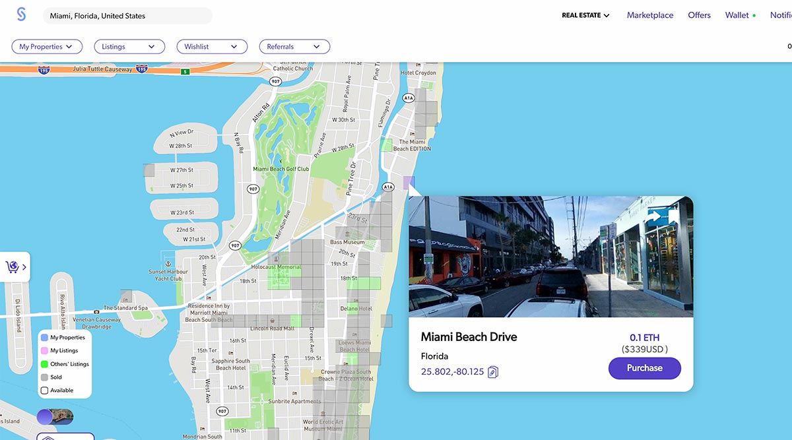792x440 pixels.
Task: Open the Referrals dropdown
Action: pos(294,47)
